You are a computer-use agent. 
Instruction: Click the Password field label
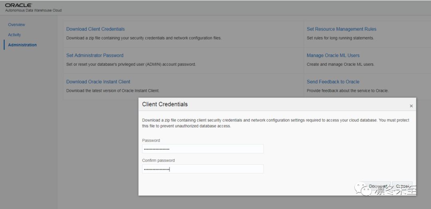151,140
